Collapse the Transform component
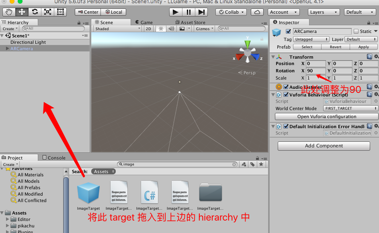Screen dimensions: 379x233 tap(273, 57)
